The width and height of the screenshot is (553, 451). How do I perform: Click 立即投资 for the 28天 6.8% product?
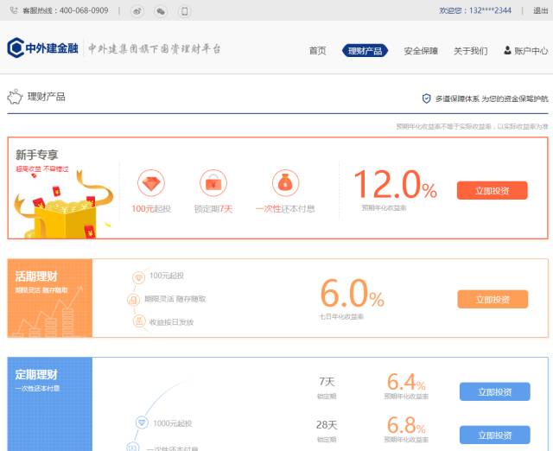point(495,435)
